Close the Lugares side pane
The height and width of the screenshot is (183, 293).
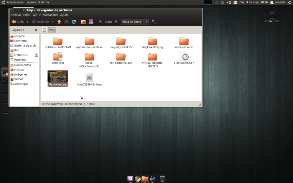[36, 30]
